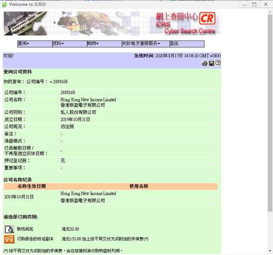
Task: Click the printer icon below system time
Action: [x=205, y=64]
